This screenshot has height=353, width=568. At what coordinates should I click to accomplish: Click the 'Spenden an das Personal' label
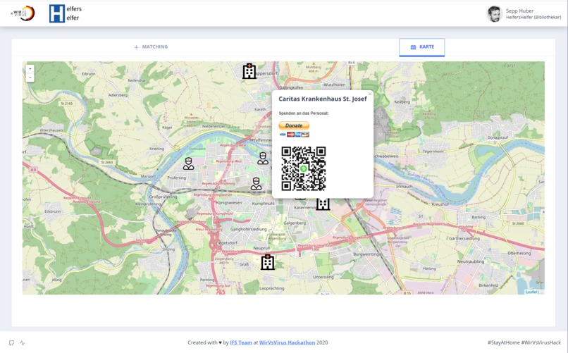304,113
